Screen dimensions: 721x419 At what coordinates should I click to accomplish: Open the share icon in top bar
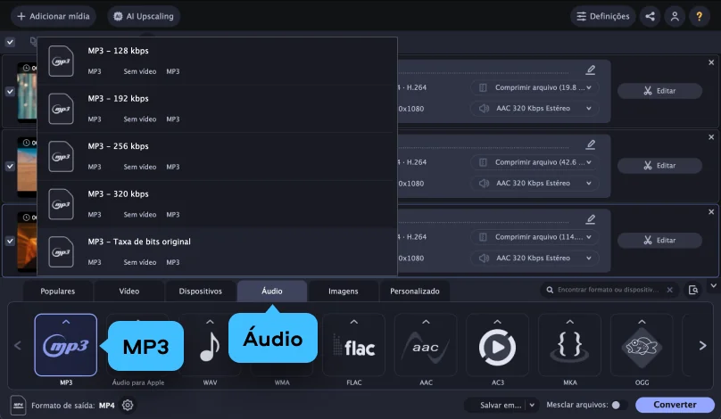650,17
